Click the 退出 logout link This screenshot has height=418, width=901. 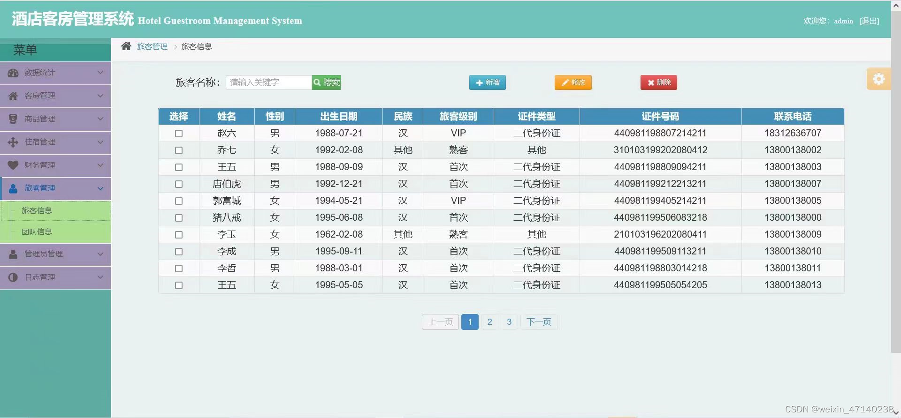869,21
